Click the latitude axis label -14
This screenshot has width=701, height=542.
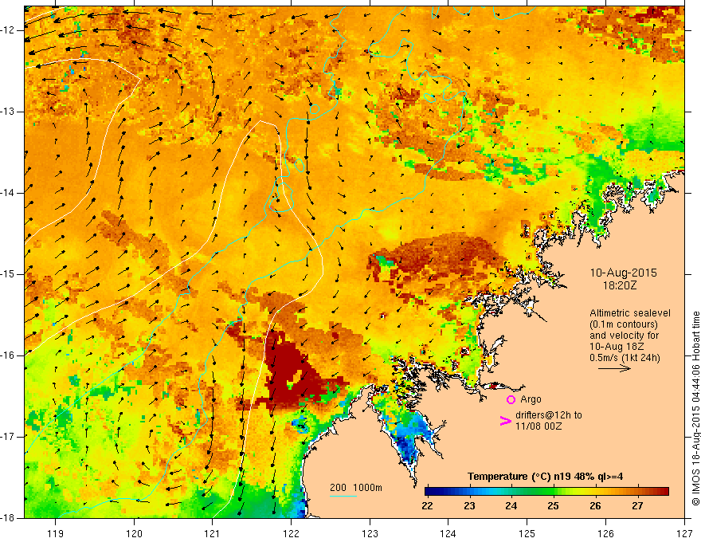pyautogui.click(x=8, y=193)
